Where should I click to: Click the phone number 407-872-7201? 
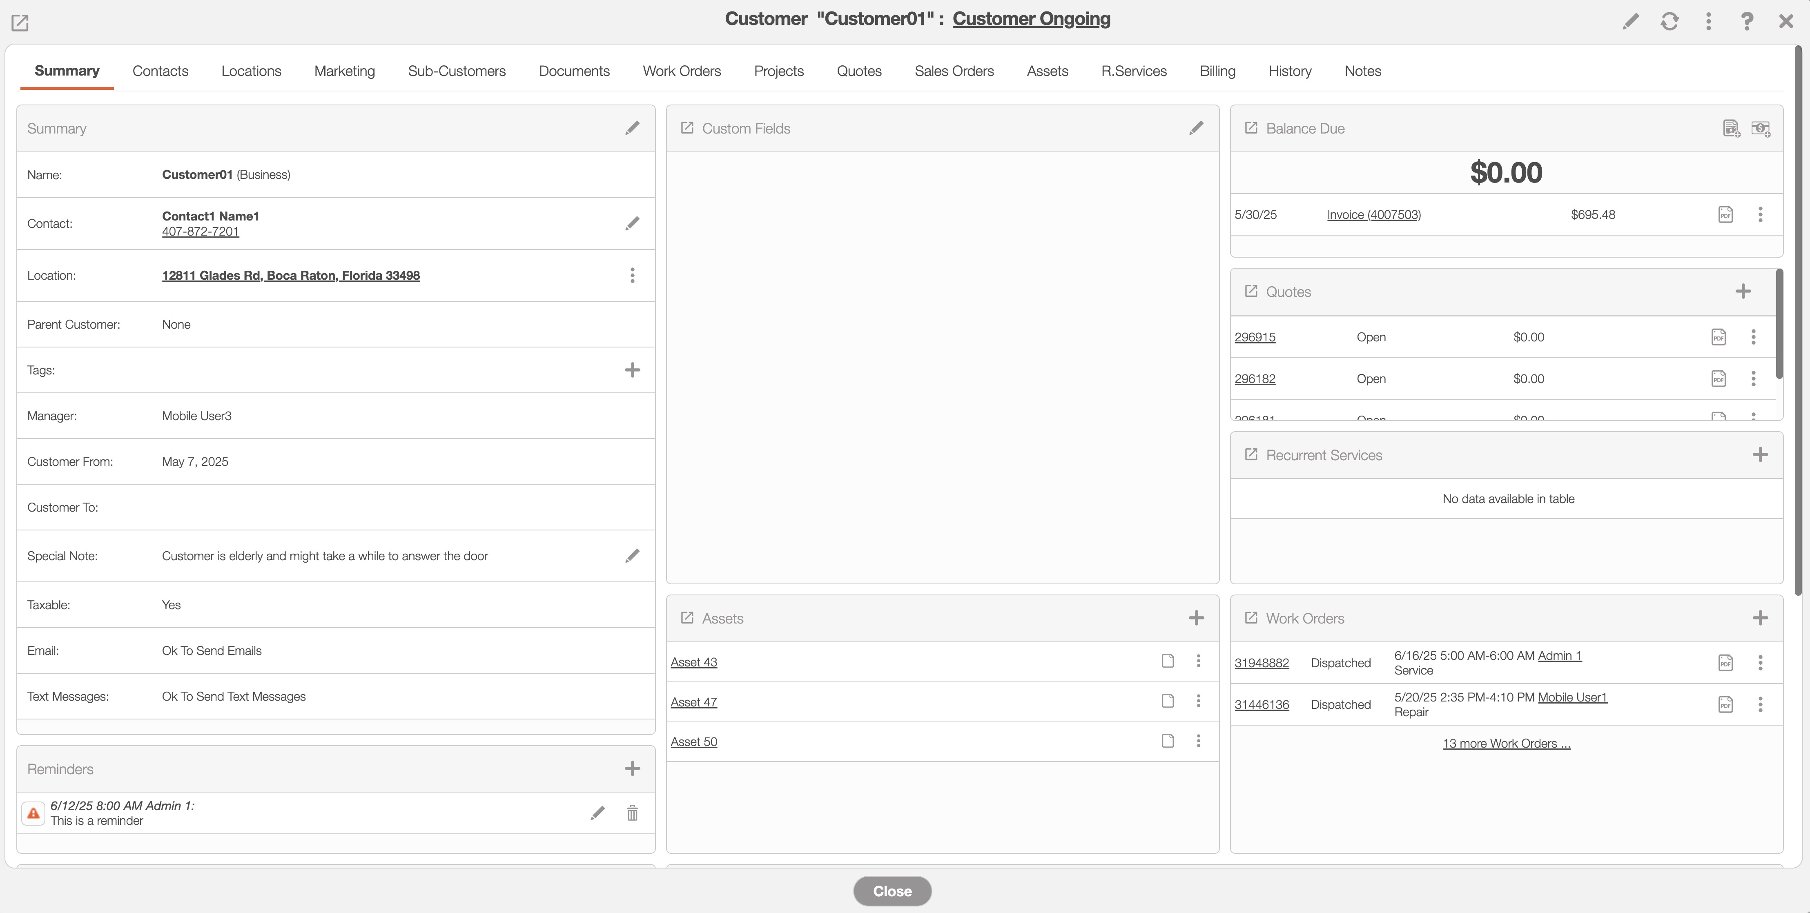pyautogui.click(x=200, y=232)
